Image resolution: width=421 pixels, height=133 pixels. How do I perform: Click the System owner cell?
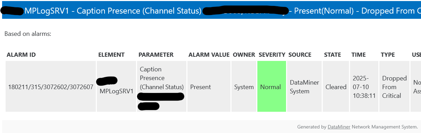[244, 87]
